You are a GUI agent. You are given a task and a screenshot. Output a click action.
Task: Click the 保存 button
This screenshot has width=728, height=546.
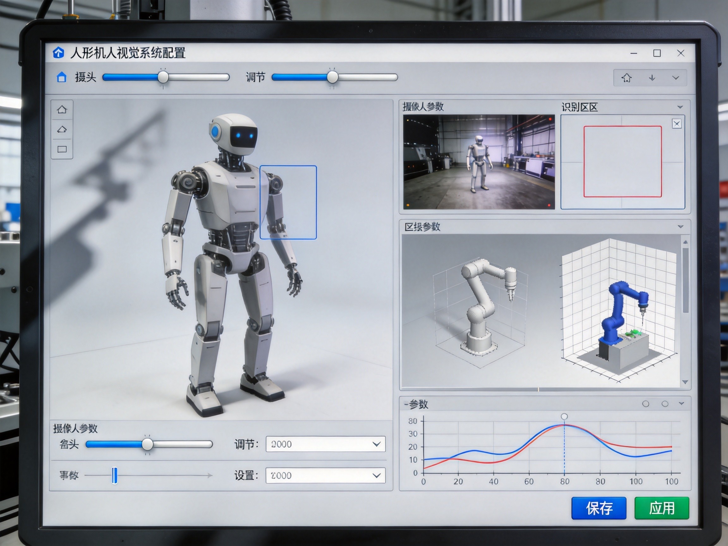coord(599,508)
